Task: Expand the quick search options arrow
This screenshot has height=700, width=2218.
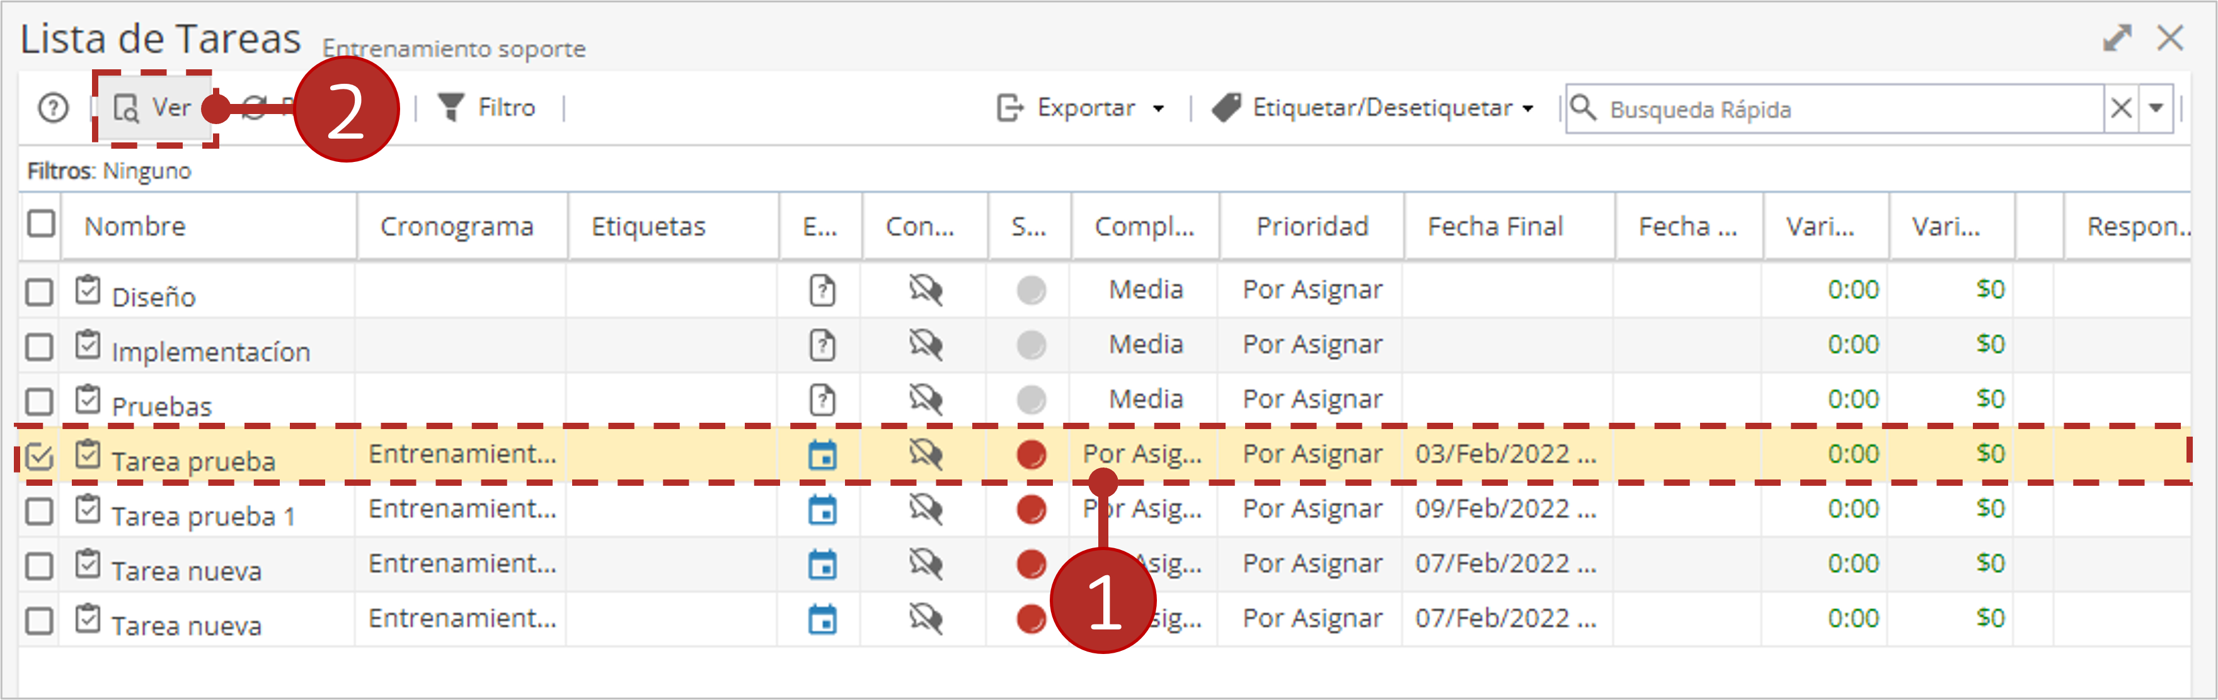Action: [x=2157, y=110]
